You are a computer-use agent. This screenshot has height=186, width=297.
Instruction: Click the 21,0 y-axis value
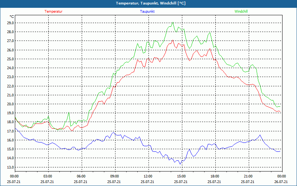pyautogui.click(x=10, y=95)
